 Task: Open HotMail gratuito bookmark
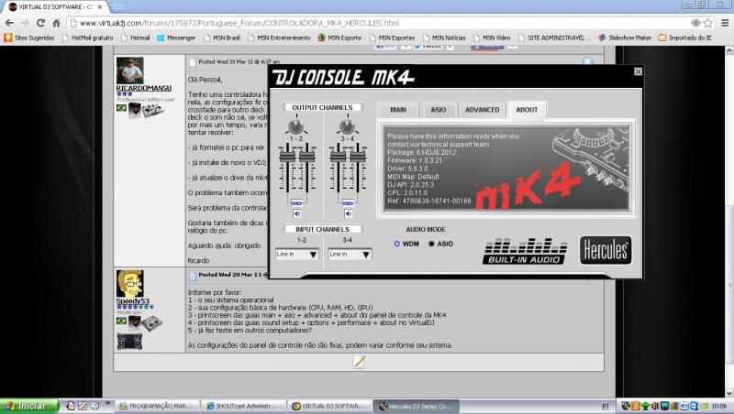click(x=87, y=38)
